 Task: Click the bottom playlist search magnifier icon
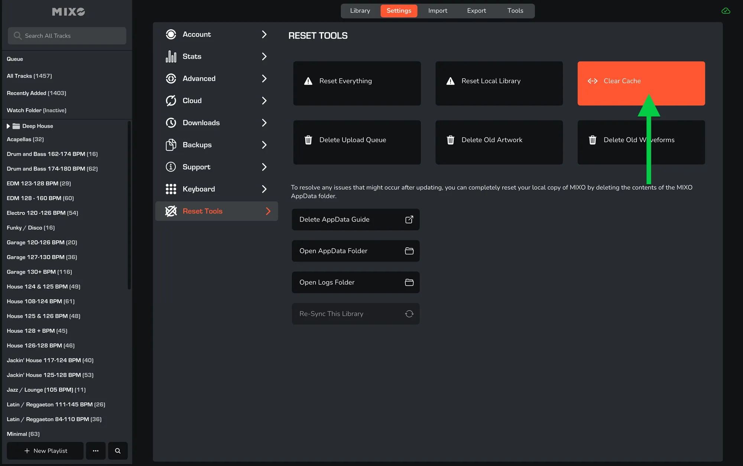pos(118,451)
